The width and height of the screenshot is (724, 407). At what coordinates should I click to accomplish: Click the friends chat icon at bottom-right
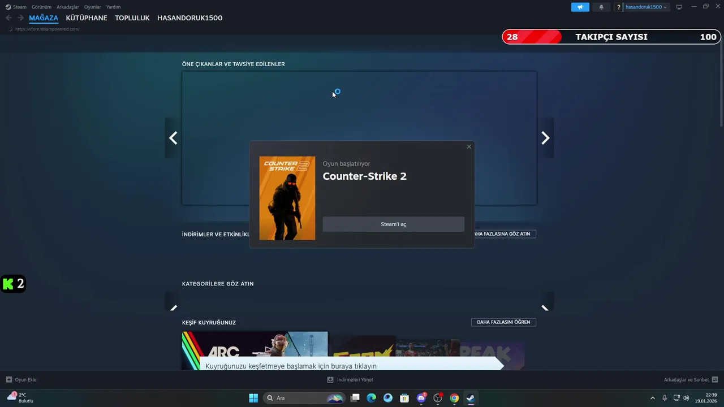715,380
